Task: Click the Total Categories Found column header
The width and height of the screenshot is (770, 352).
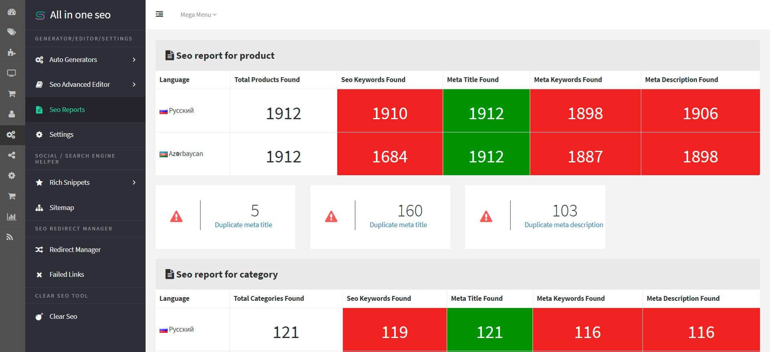Action: click(x=269, y=298)
